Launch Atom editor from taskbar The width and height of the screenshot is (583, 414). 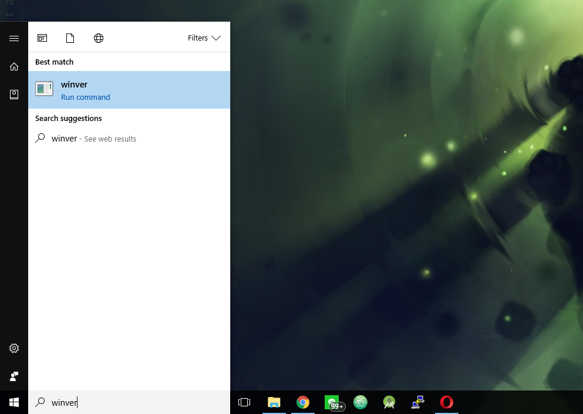[x=360, y=402]
